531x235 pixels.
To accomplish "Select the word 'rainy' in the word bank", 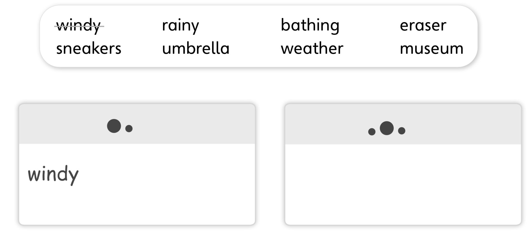I will (180, 25).
